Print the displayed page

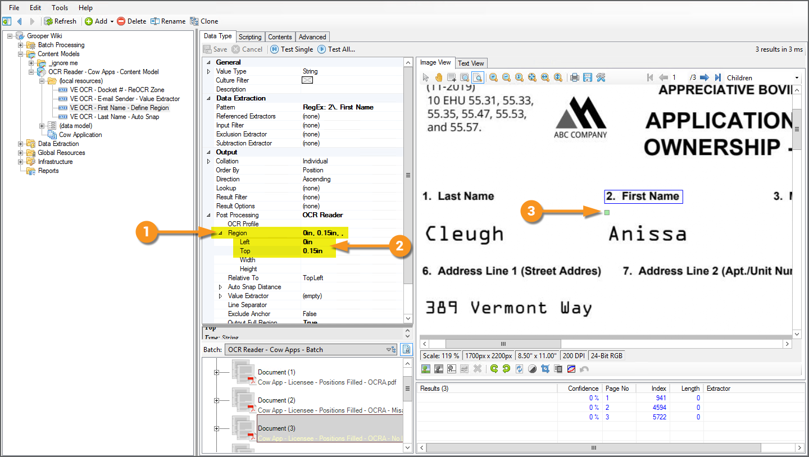point(575,77)
